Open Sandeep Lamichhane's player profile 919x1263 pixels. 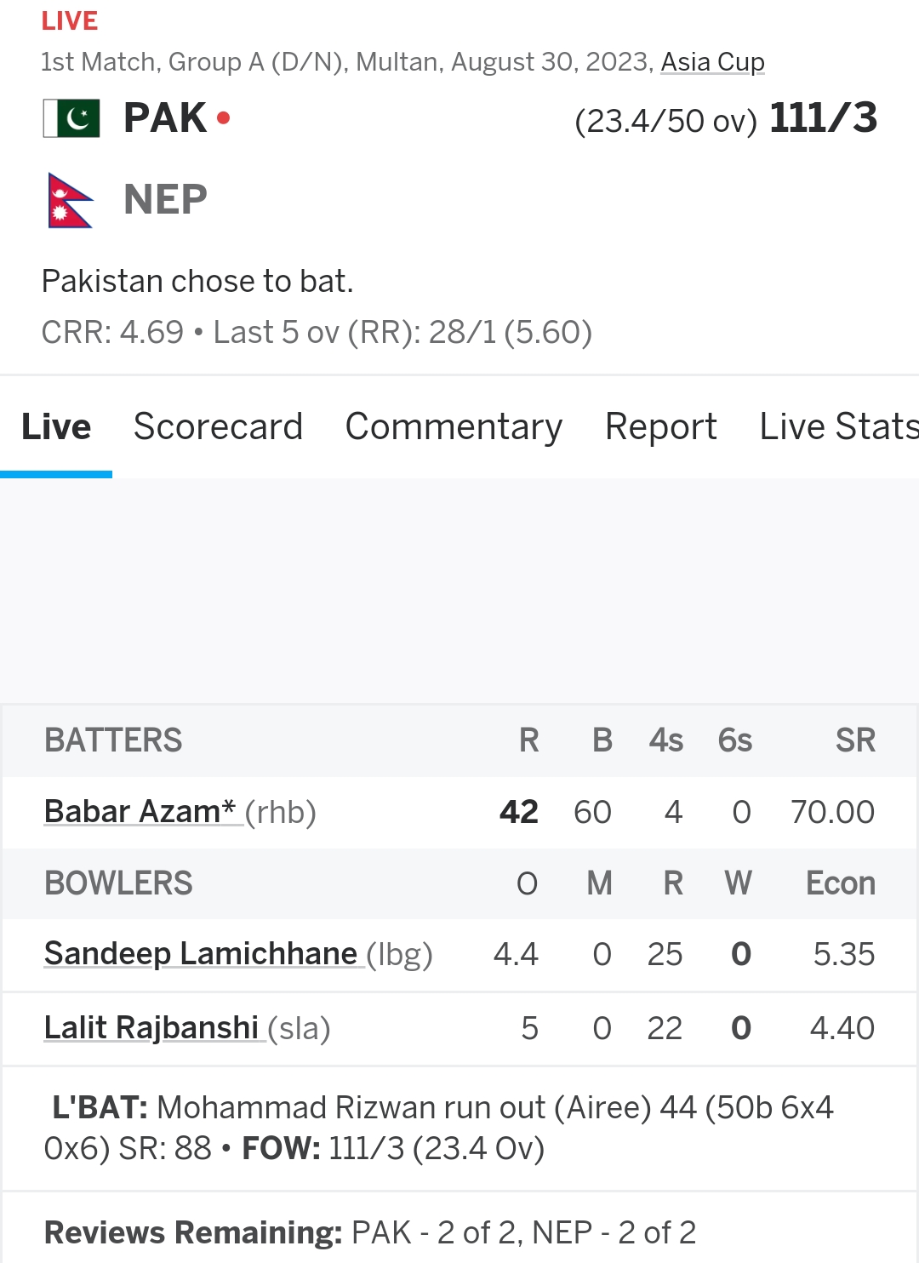pyautogui.click(x=201, y=954)
